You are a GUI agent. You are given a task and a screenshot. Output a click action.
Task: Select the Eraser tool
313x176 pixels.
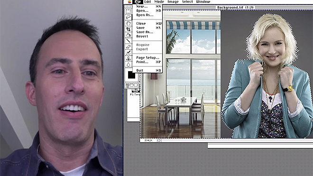tap(129, 47)
